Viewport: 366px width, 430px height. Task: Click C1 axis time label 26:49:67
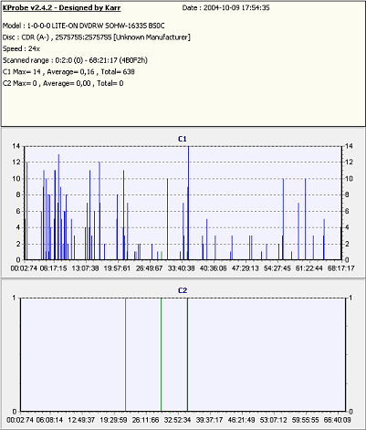149,268
